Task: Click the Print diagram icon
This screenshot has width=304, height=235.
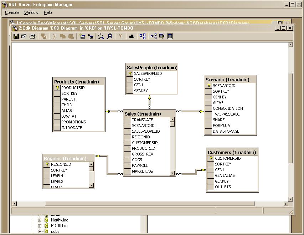Action: (x=32, y=36)
